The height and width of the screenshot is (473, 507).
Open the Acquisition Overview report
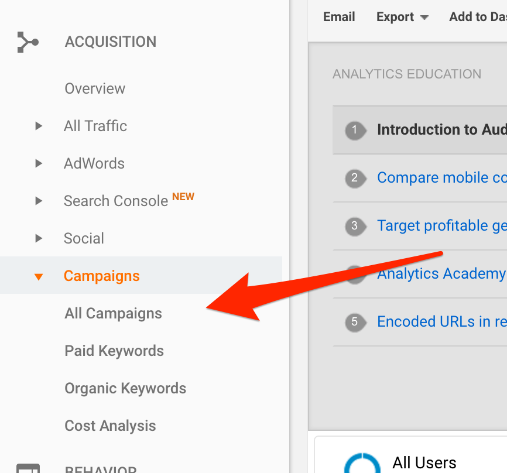coord(95,88)
